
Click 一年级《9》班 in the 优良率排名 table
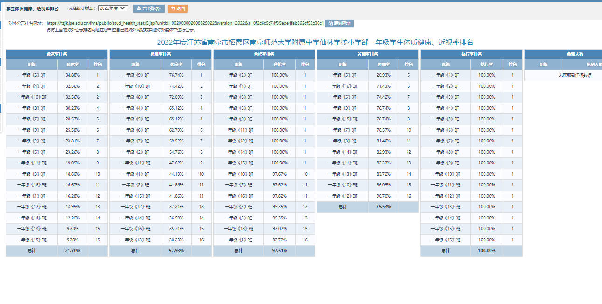tap(135, 75)
